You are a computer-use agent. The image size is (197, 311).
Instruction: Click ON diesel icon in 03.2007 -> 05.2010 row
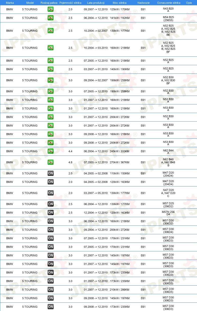[x=51, y=193]
